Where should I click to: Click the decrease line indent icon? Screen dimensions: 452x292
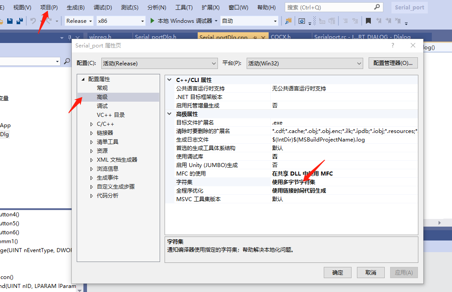(x=322, y=21)
